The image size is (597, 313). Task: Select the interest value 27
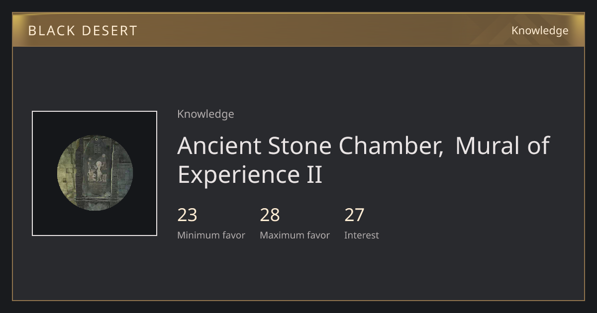pos(355,215)
